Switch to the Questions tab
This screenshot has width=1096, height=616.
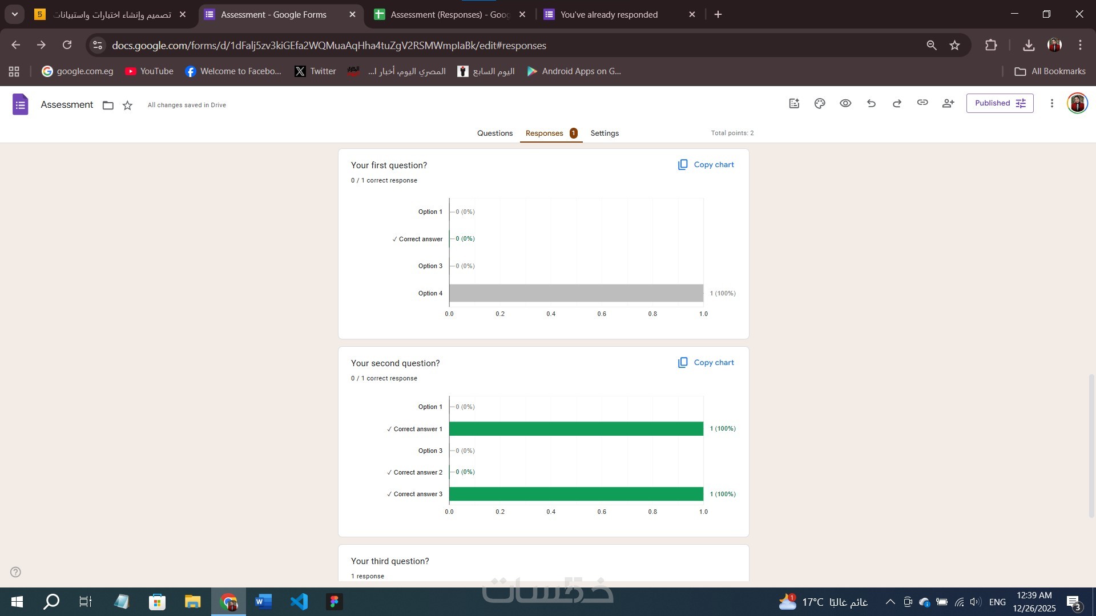click(x=494, y=133)
